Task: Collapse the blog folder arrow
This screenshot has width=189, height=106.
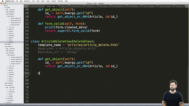Action: (4, 8)
